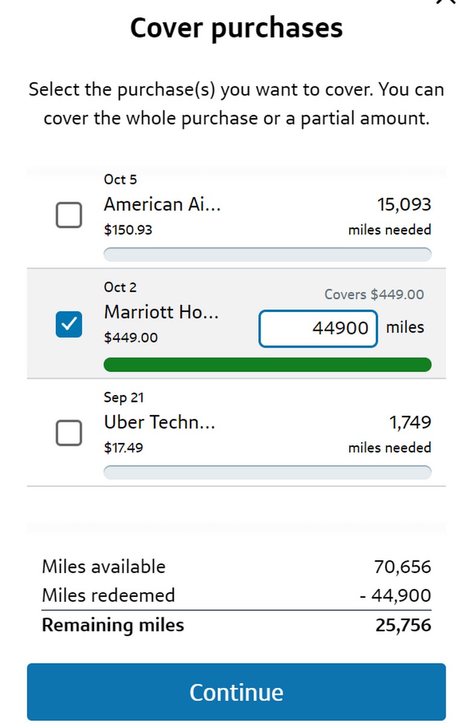Click the Remaining miles total
469x723 pixels.
coord(236,625)
